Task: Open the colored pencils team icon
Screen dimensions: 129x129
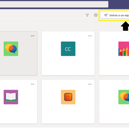Action: click(124, 49)
